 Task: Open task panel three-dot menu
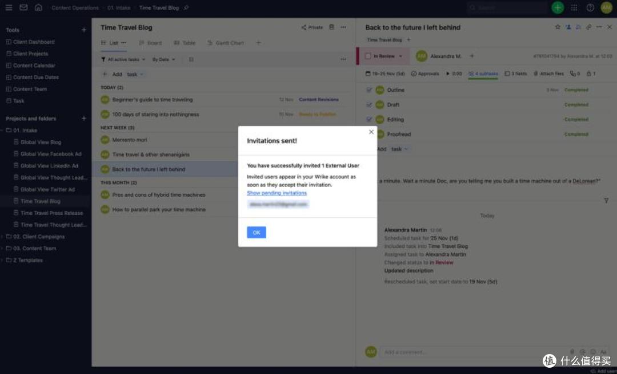click(x=599, y=27)
